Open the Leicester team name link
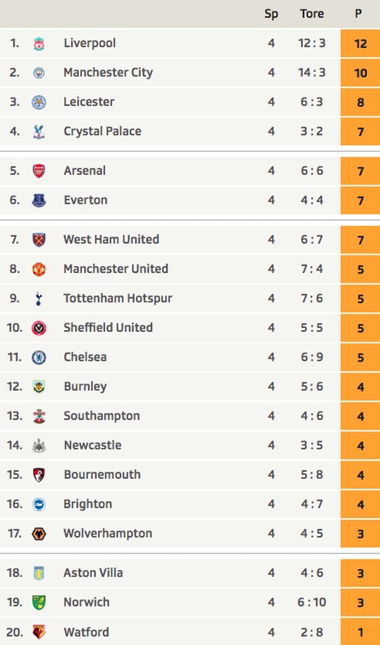 (89, 101)
